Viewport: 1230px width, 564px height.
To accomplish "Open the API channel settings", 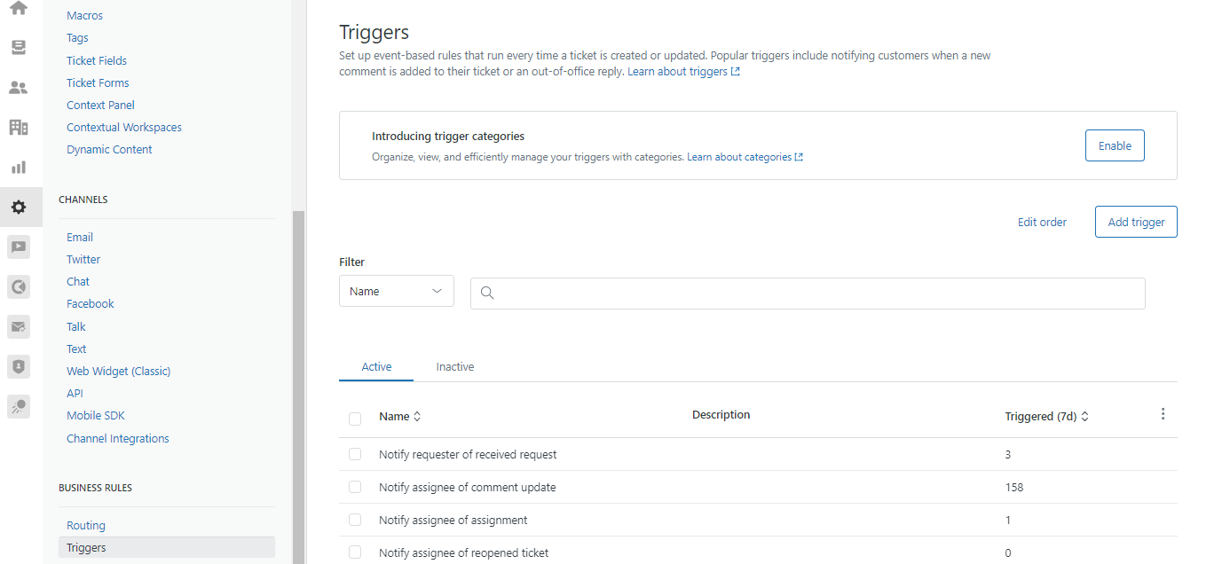I will 75,393.
